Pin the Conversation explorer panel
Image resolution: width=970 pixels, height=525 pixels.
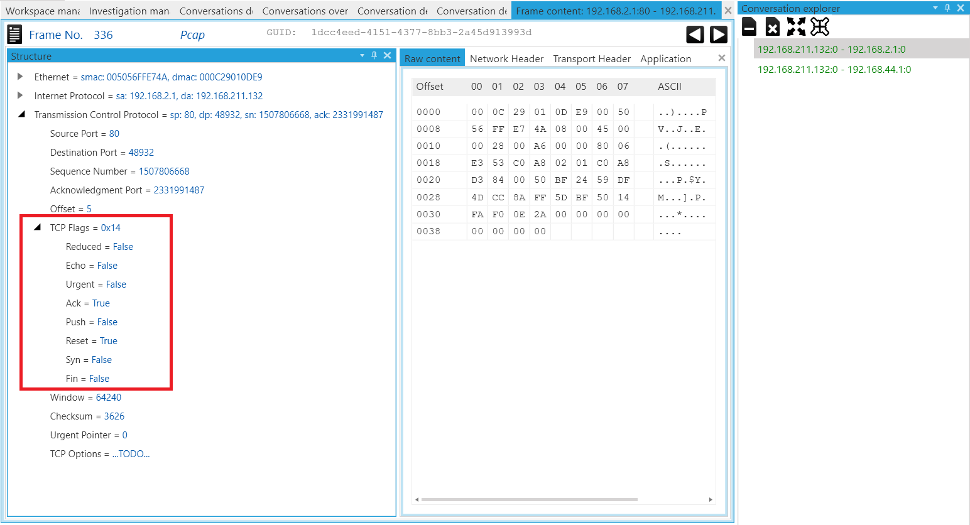pos(947,8)
